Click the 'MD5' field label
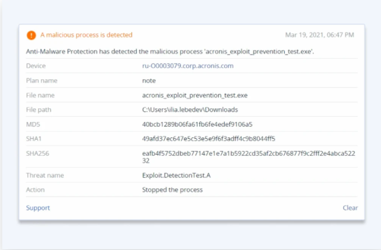 pyautogui.click(x=33, y=124)
